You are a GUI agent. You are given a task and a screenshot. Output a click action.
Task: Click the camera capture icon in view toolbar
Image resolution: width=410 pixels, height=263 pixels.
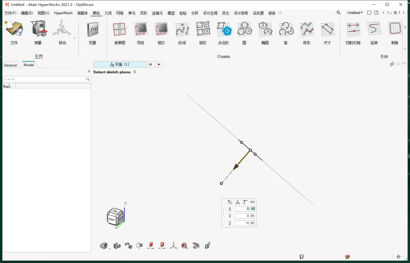117,246
